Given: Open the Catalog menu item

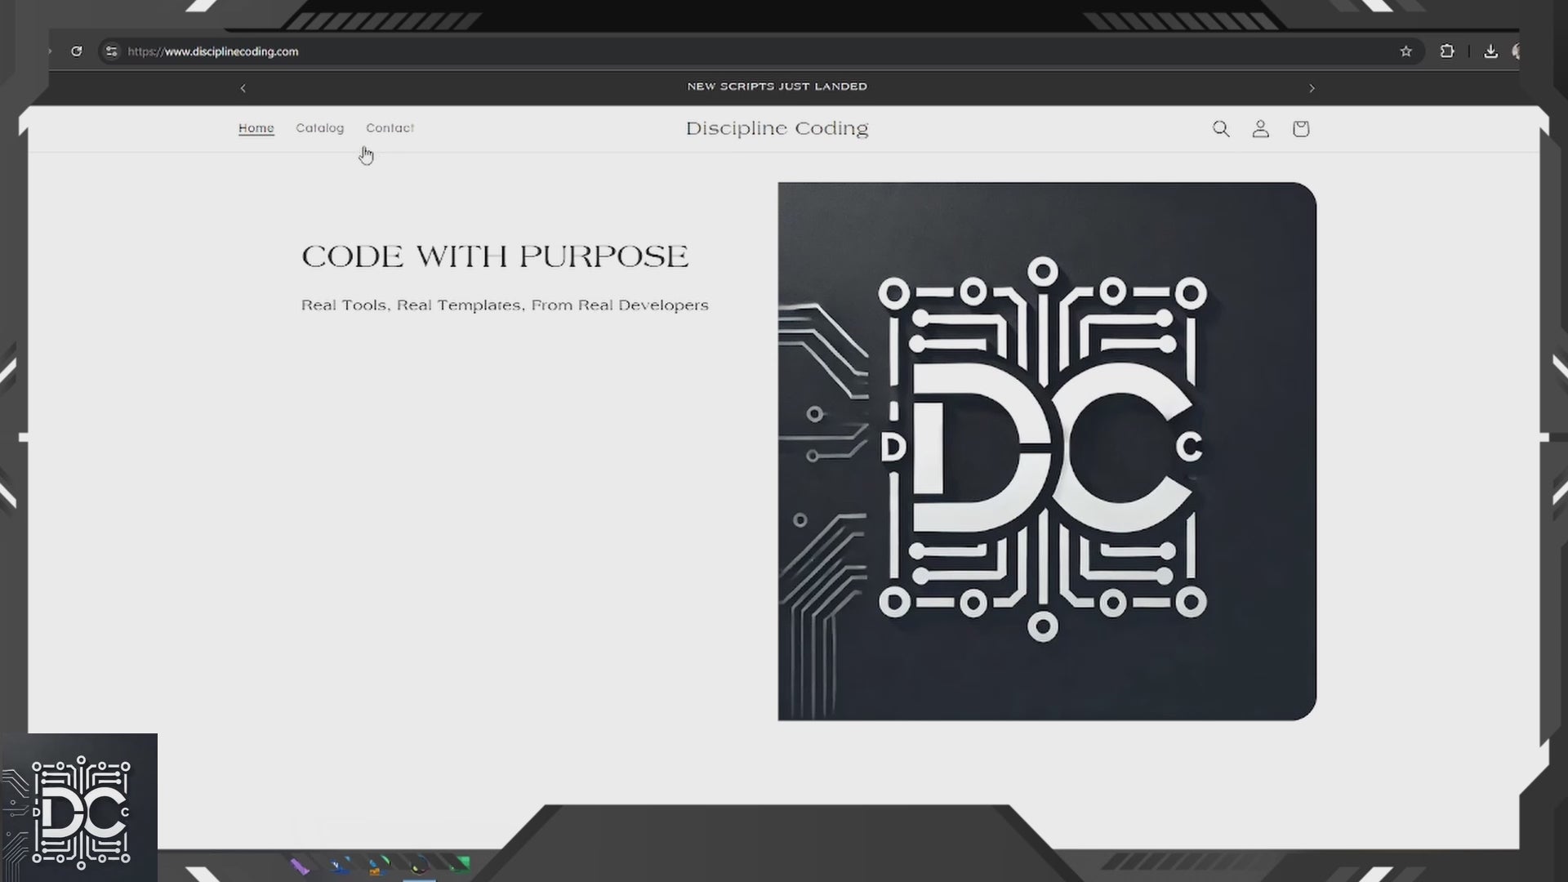Looking at the screenshot, I should click(x=319, y=128).
